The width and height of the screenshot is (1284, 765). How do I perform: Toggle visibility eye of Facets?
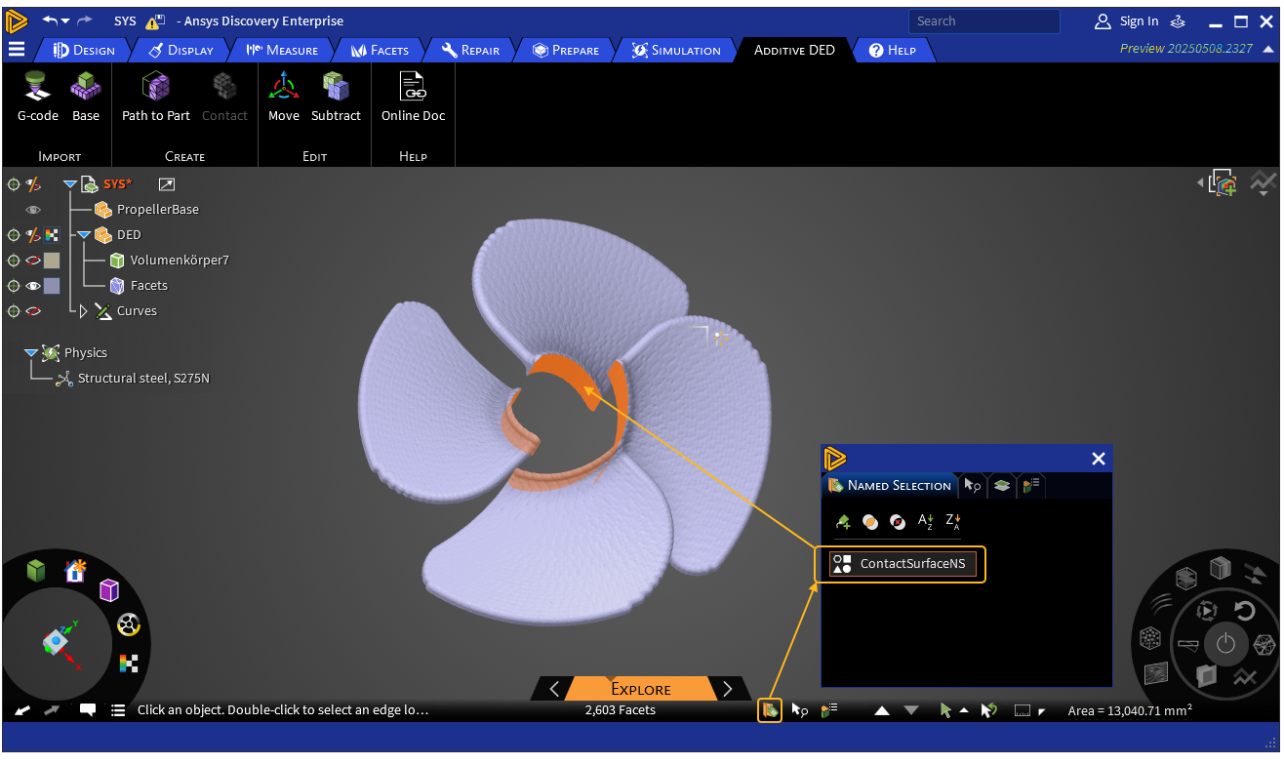[33, 286]
